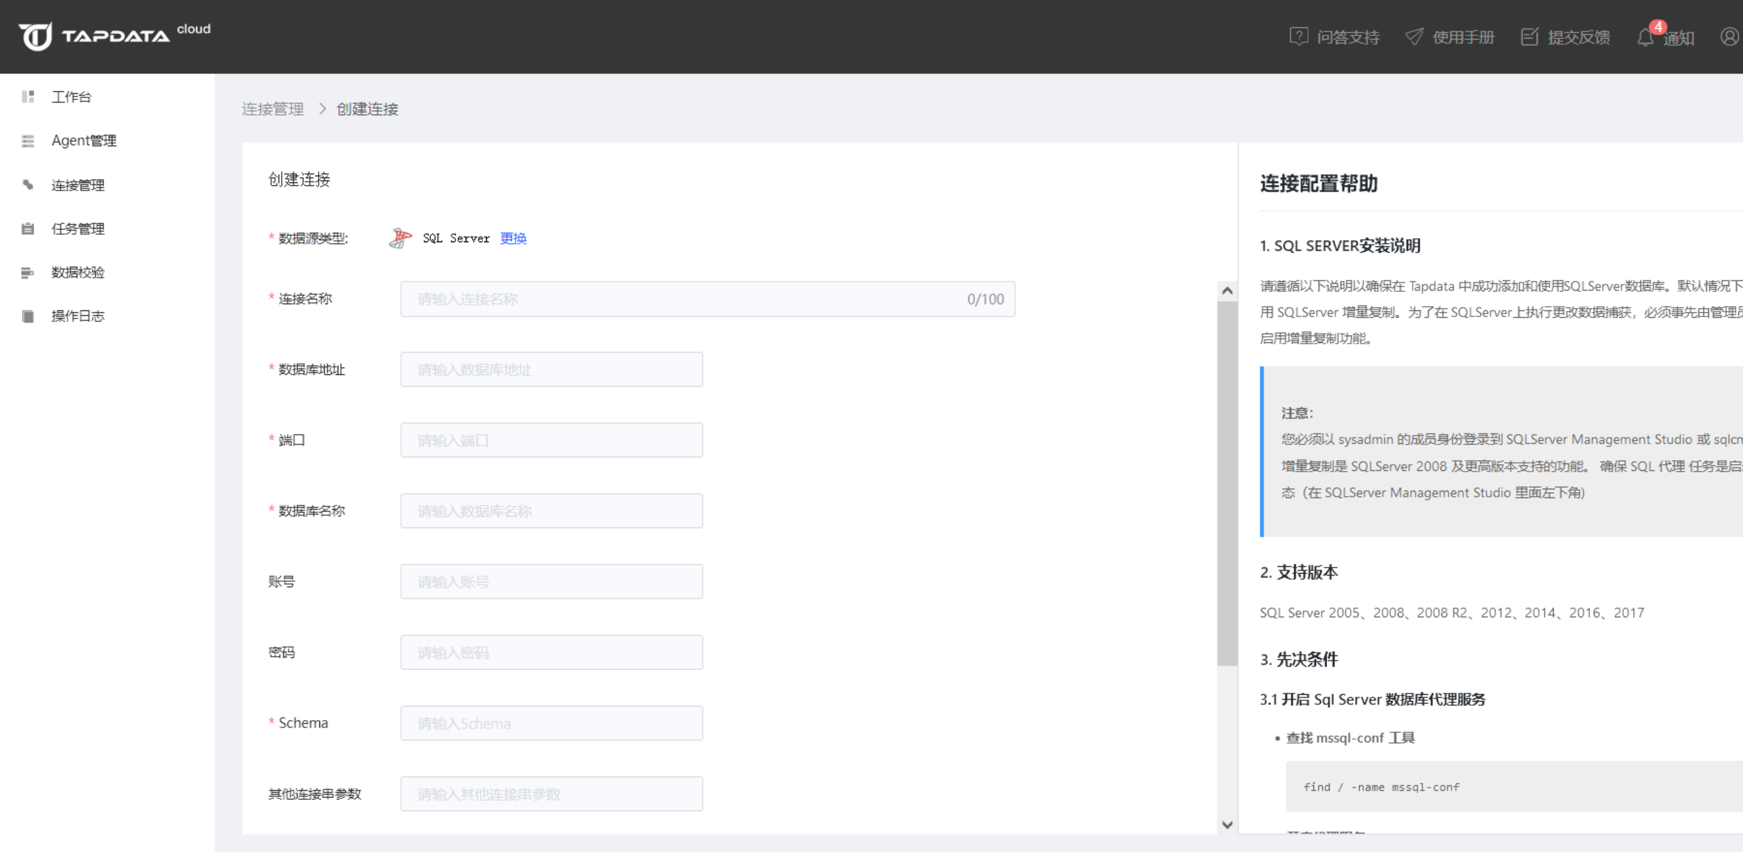Select 数据校验 in the sidebar
The width and height of the screenshot is (1743, 852).
click(78, 272)
